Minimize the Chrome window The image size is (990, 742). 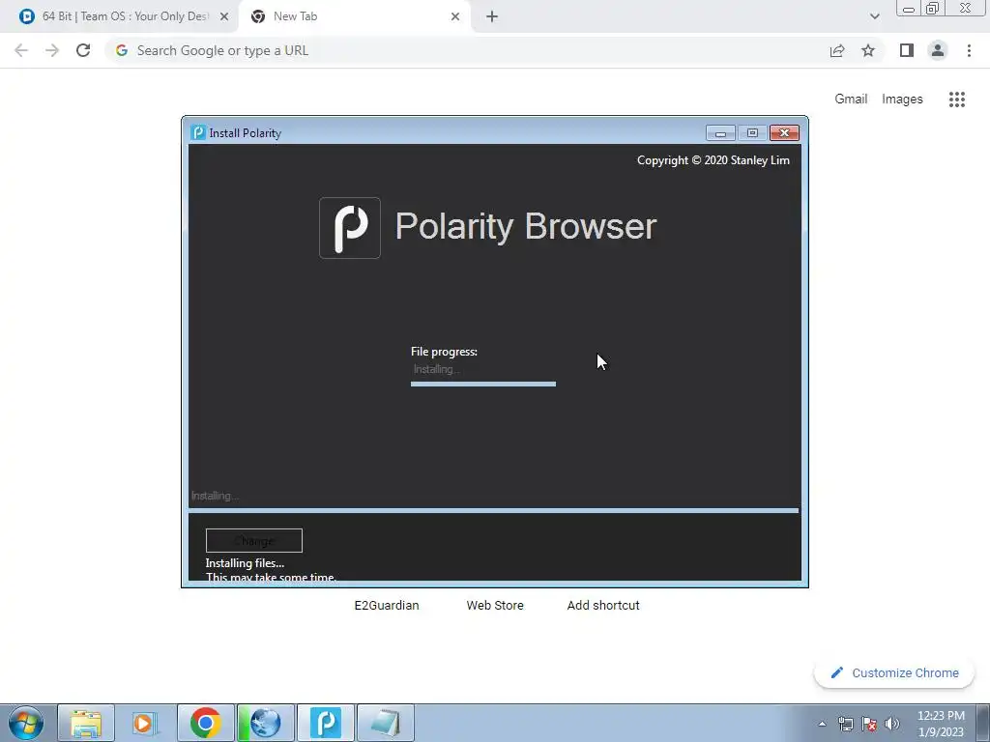909,9
